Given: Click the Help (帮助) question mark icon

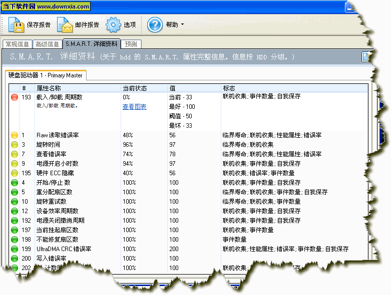Looking at the screenshot, I should [155, 24].
